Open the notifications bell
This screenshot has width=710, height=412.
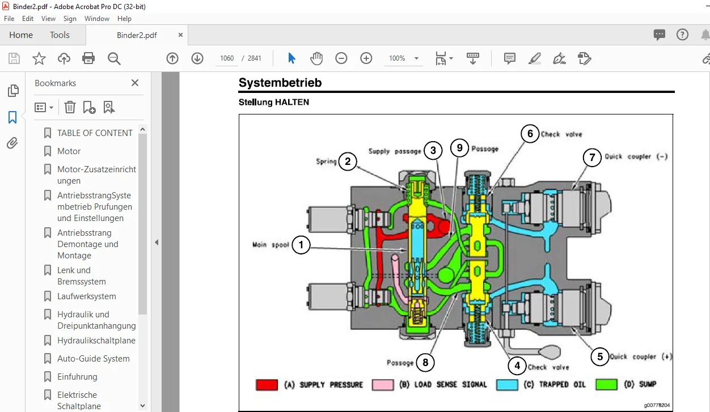point(706,35)
